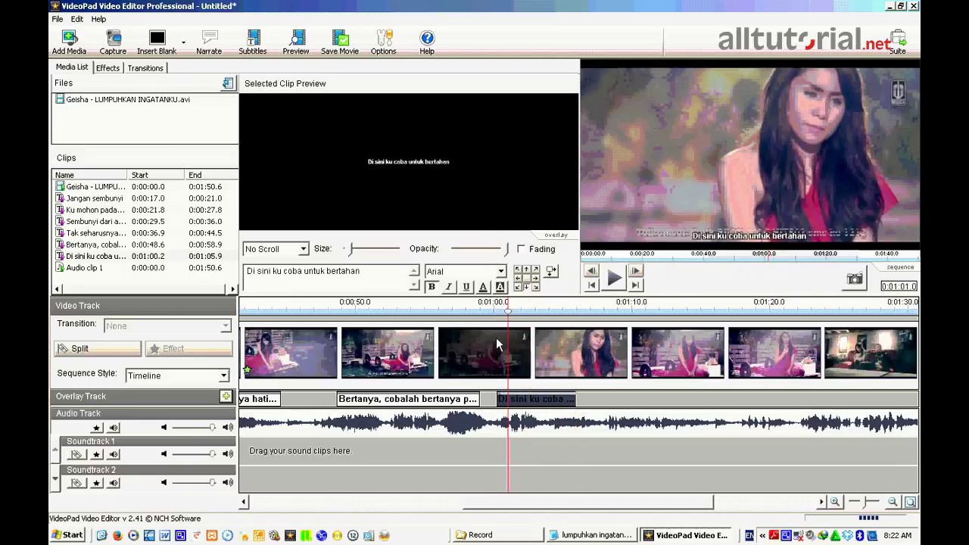Open the Subtitles tool

pyautogui.click(x=253, y=42)
